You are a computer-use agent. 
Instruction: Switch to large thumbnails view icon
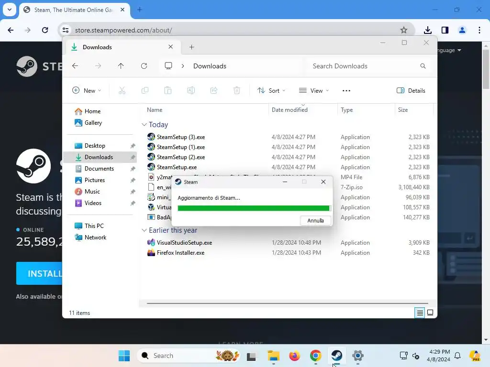(430, 313)
